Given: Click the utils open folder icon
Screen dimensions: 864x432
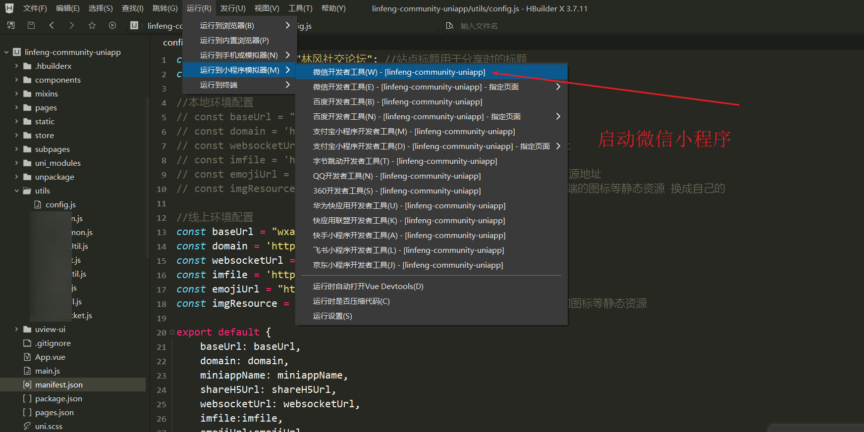Looking at the screenshot, I should point(27,191).
